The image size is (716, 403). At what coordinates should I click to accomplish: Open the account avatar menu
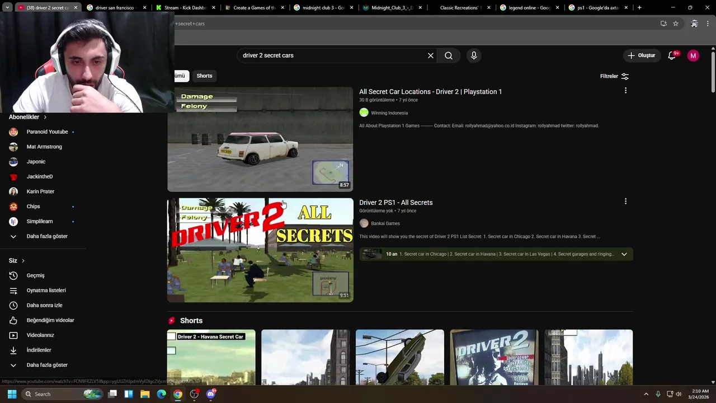click(x=693, y=55)
